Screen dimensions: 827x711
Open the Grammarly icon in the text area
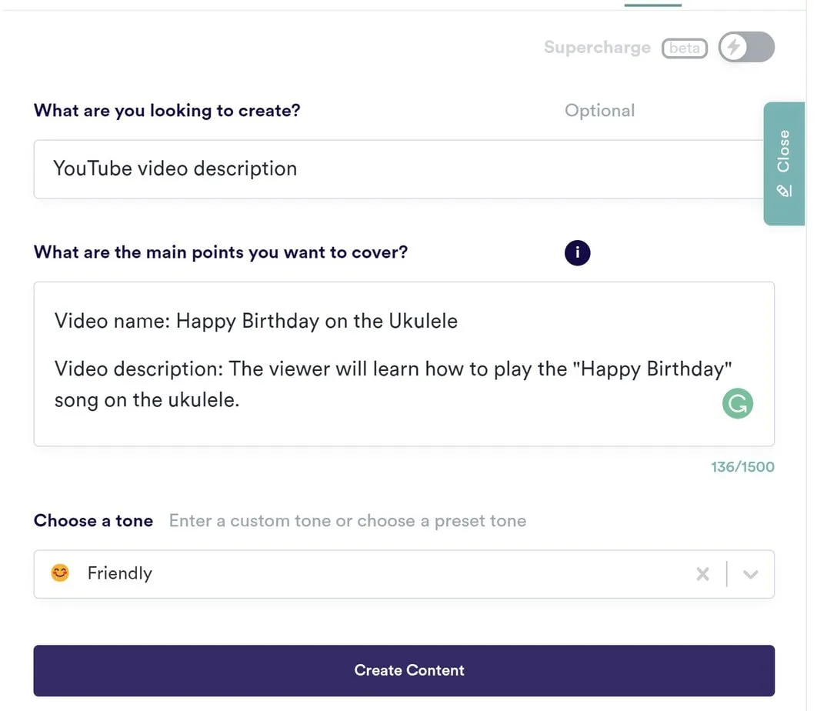pos(737,403)
